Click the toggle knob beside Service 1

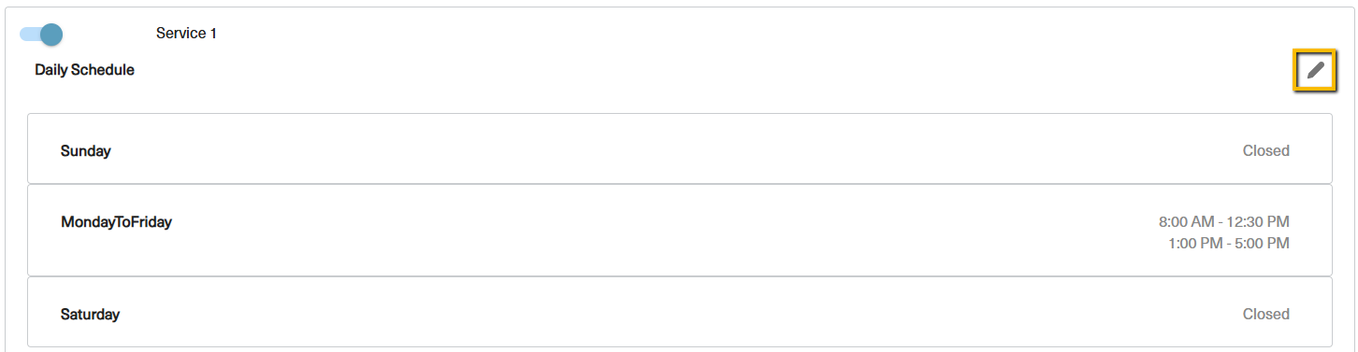coord(51,35)
